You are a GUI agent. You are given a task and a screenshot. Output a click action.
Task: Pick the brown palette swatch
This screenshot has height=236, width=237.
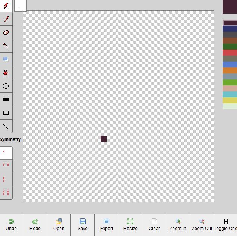click(x=230, y=41)
